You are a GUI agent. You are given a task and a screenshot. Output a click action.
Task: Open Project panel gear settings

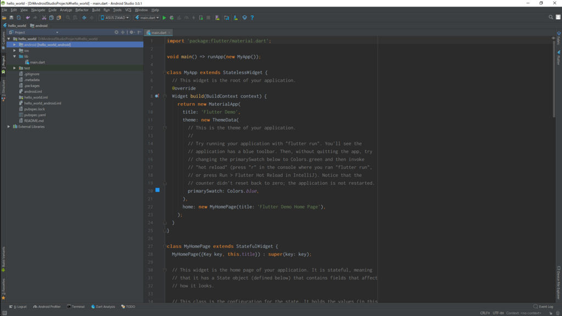[132, 32]
